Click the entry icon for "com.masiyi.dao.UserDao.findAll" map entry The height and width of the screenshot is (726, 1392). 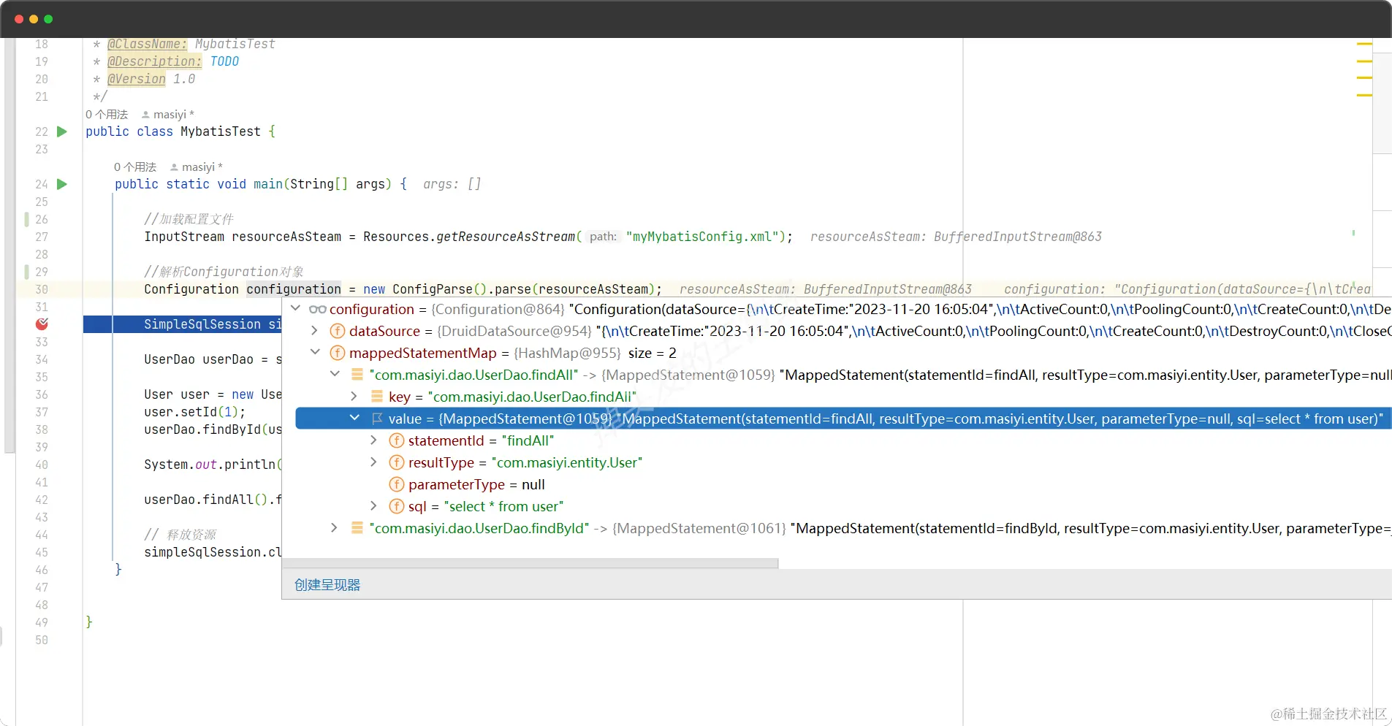tap(357, 375)
